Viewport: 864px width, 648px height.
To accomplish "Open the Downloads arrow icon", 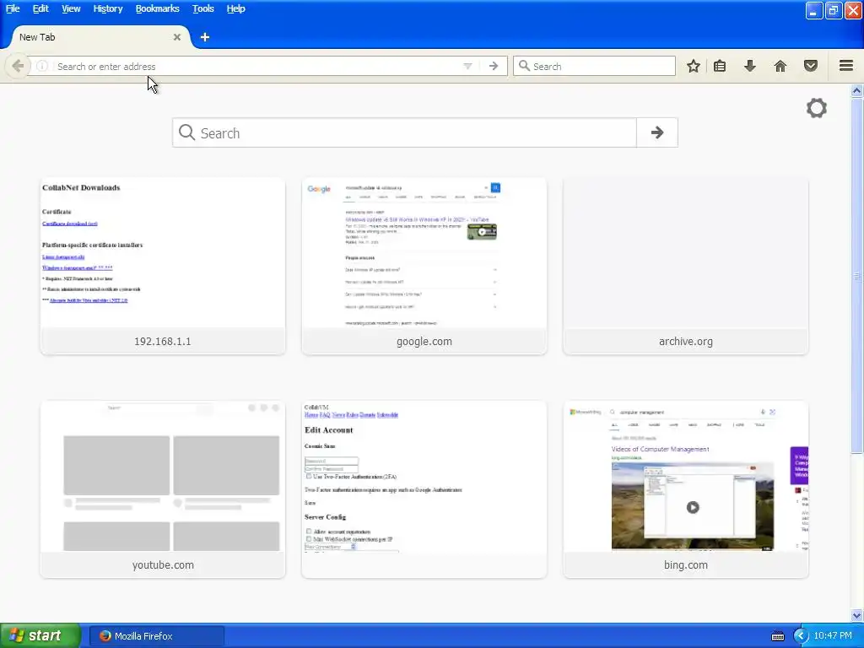I will [x=749, y=66].
